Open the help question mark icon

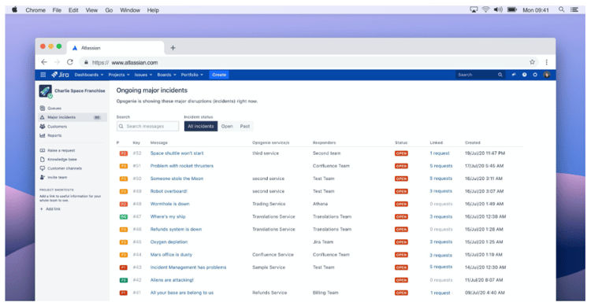(524, 75)
